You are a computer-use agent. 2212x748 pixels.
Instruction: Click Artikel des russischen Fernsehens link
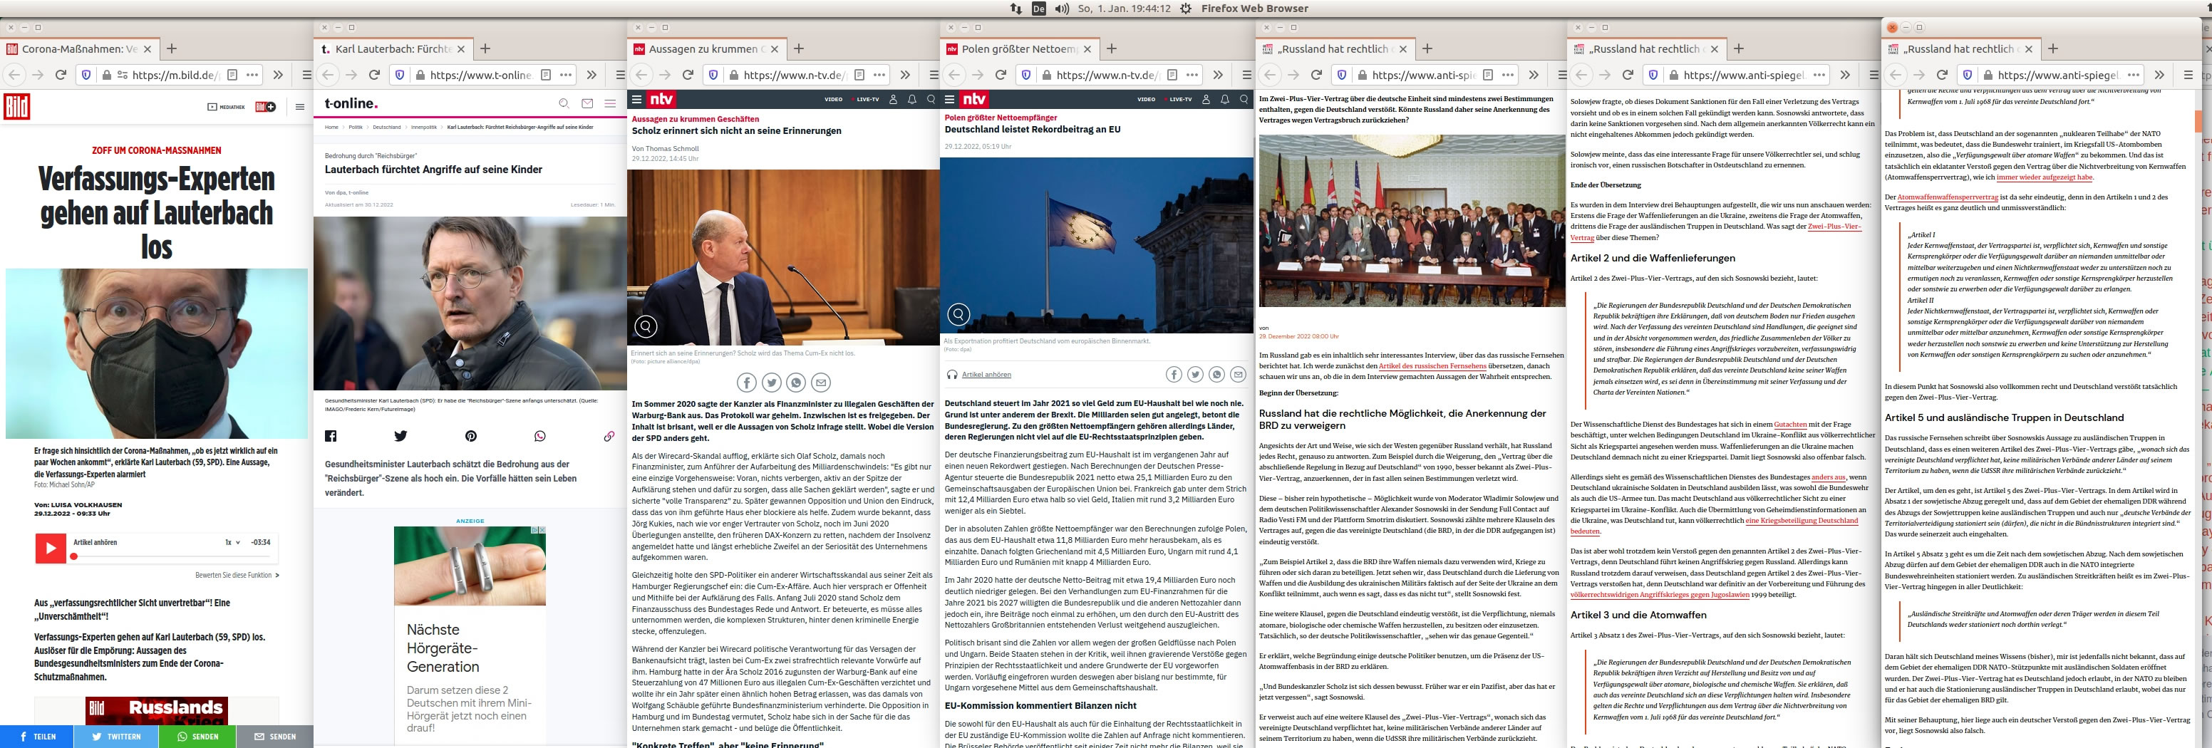coord(1432,366)
